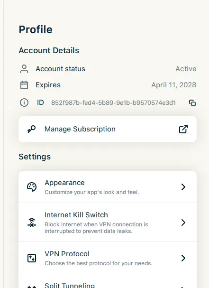This screenshot has height=288, width=209.
Task: Open VPN Protocol via its chevron arrow
Action: (183, 258)
